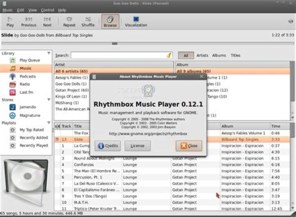Open the Help menu

(x=62, y=10)
